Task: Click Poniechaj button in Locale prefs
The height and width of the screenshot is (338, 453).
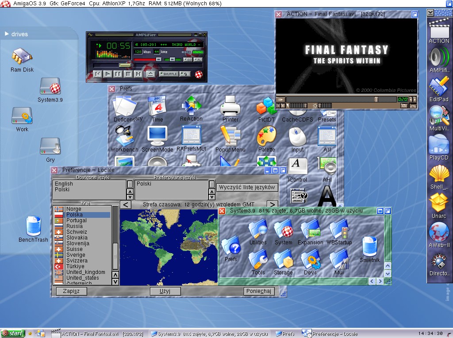Action: click(258, 291)
